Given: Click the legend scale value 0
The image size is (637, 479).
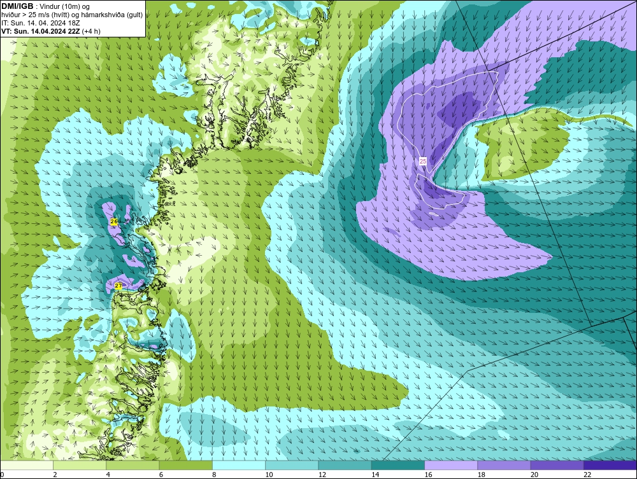Looking at the screenshot, I should coord(2,475).
